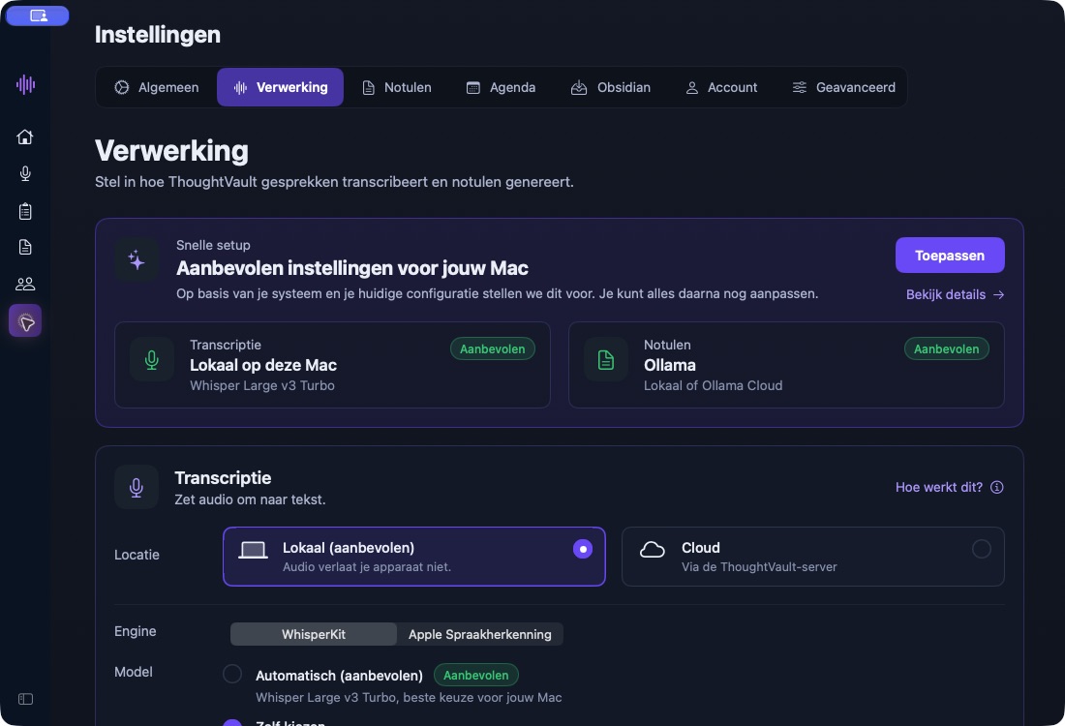Click the Lokaal op deze Mac card
This screenshot has width=1065, height=726.
click(332, 365)
